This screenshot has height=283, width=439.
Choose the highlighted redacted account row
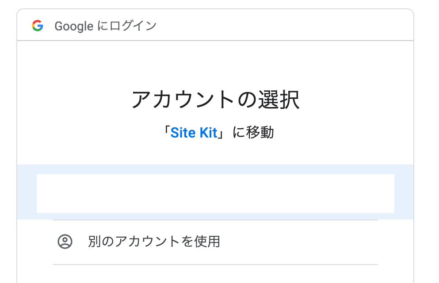pos(215,192)
